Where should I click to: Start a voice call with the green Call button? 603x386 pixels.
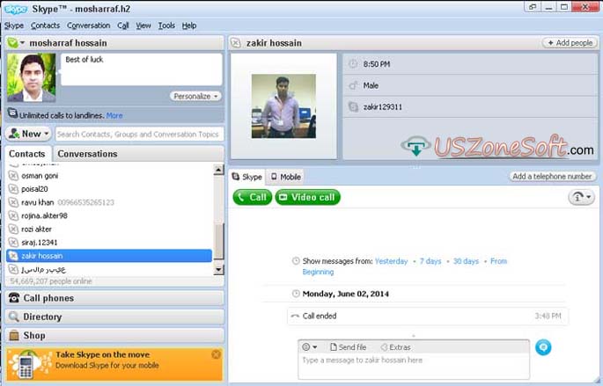[x=253, y=197]
